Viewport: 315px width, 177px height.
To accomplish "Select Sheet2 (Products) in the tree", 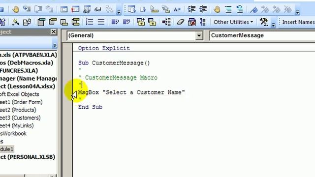I will pos(18,110).
